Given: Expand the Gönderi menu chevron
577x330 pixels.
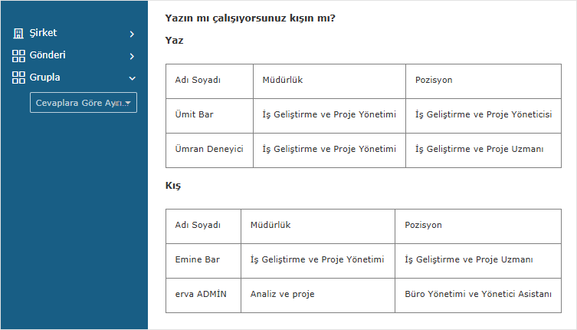Looking at the screenshot, I should coord(132,56).
